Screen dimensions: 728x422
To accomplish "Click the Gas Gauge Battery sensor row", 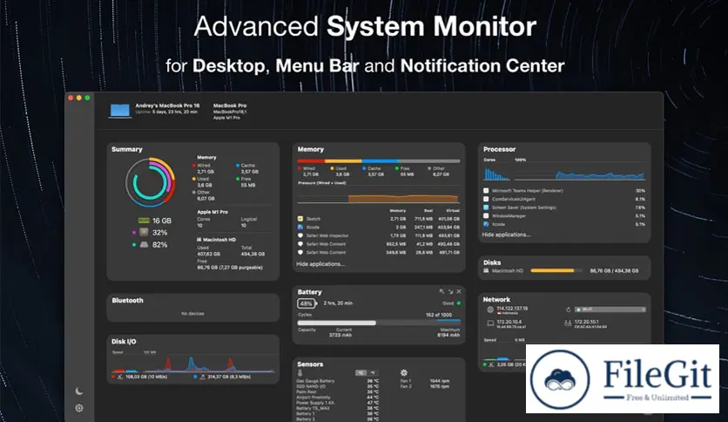I will (338, 381).
